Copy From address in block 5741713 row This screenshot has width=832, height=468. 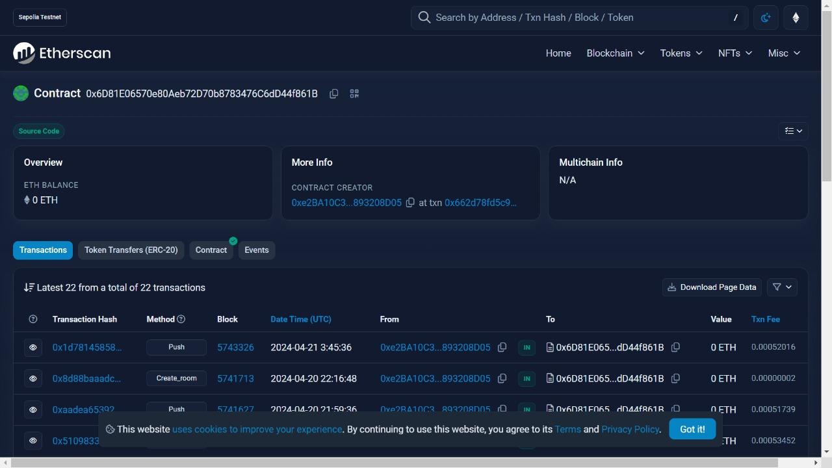[x=502, y=378]
